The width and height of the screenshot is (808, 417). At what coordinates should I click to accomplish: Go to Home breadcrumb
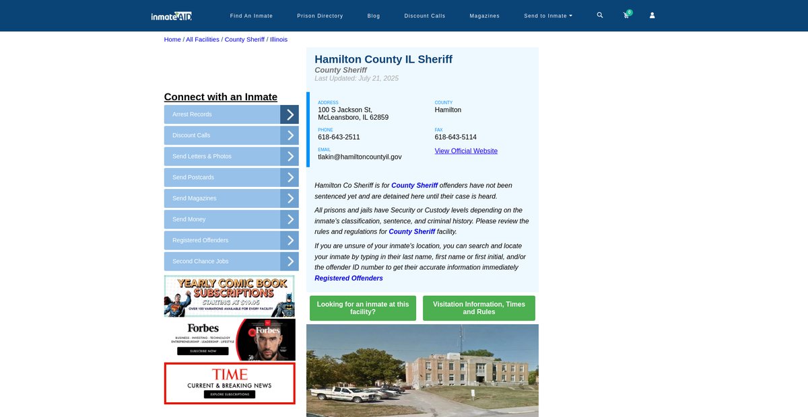pyautogui.click(x=172, y=40)
